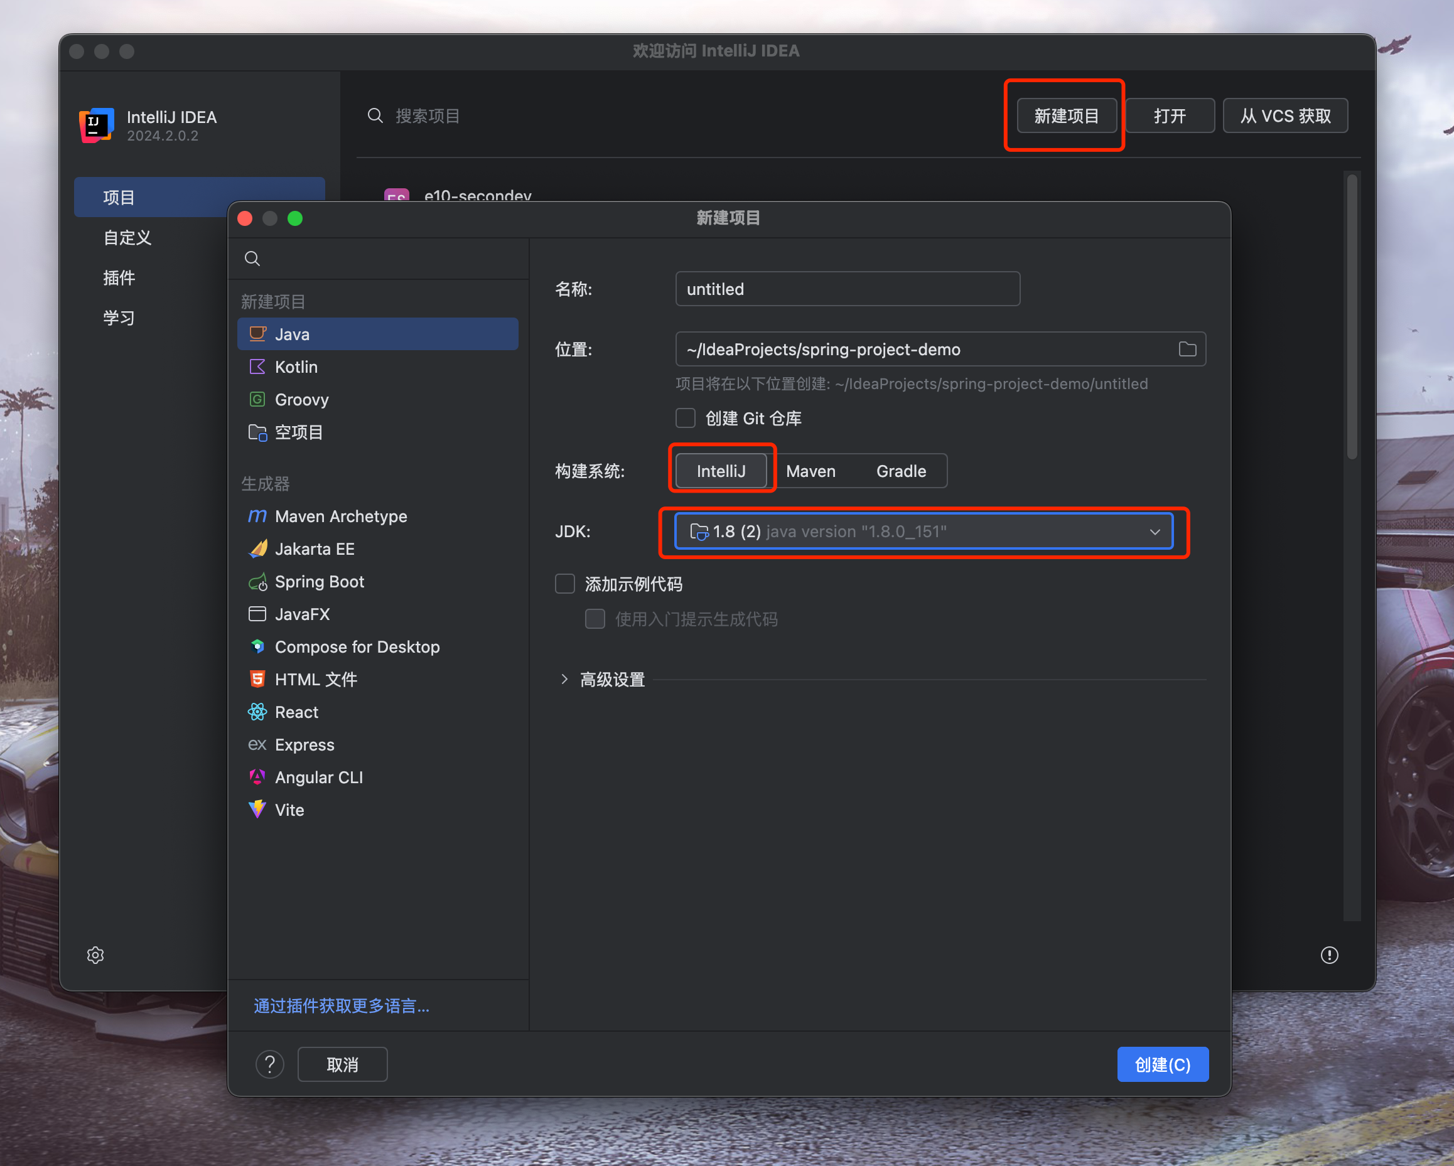
Task: Open the 插件 tab in Welcome sidebar
Action: pyautogui.click(x=119, y=277)
